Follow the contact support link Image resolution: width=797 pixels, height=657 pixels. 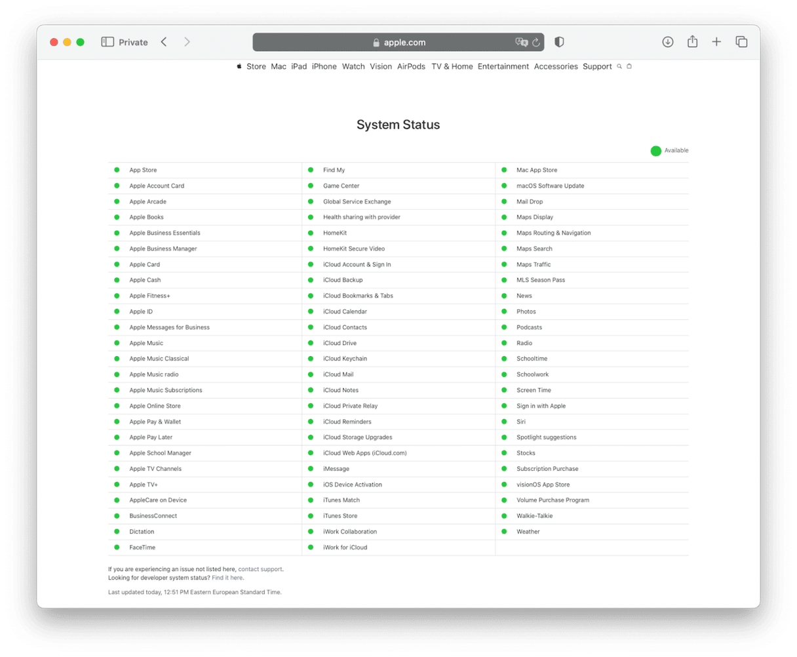click(260, 569)
